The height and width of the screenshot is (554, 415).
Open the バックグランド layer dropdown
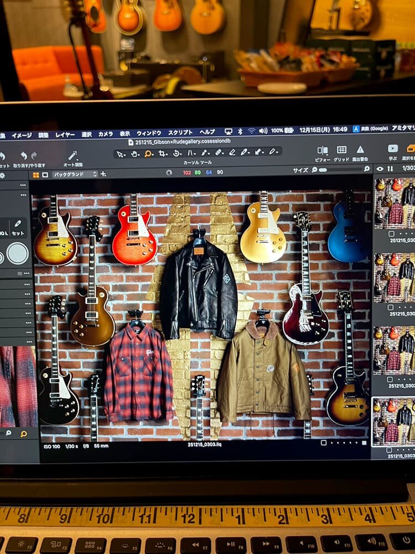[75, 174]
